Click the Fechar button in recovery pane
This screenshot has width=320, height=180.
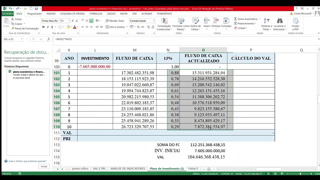(44, 166)
